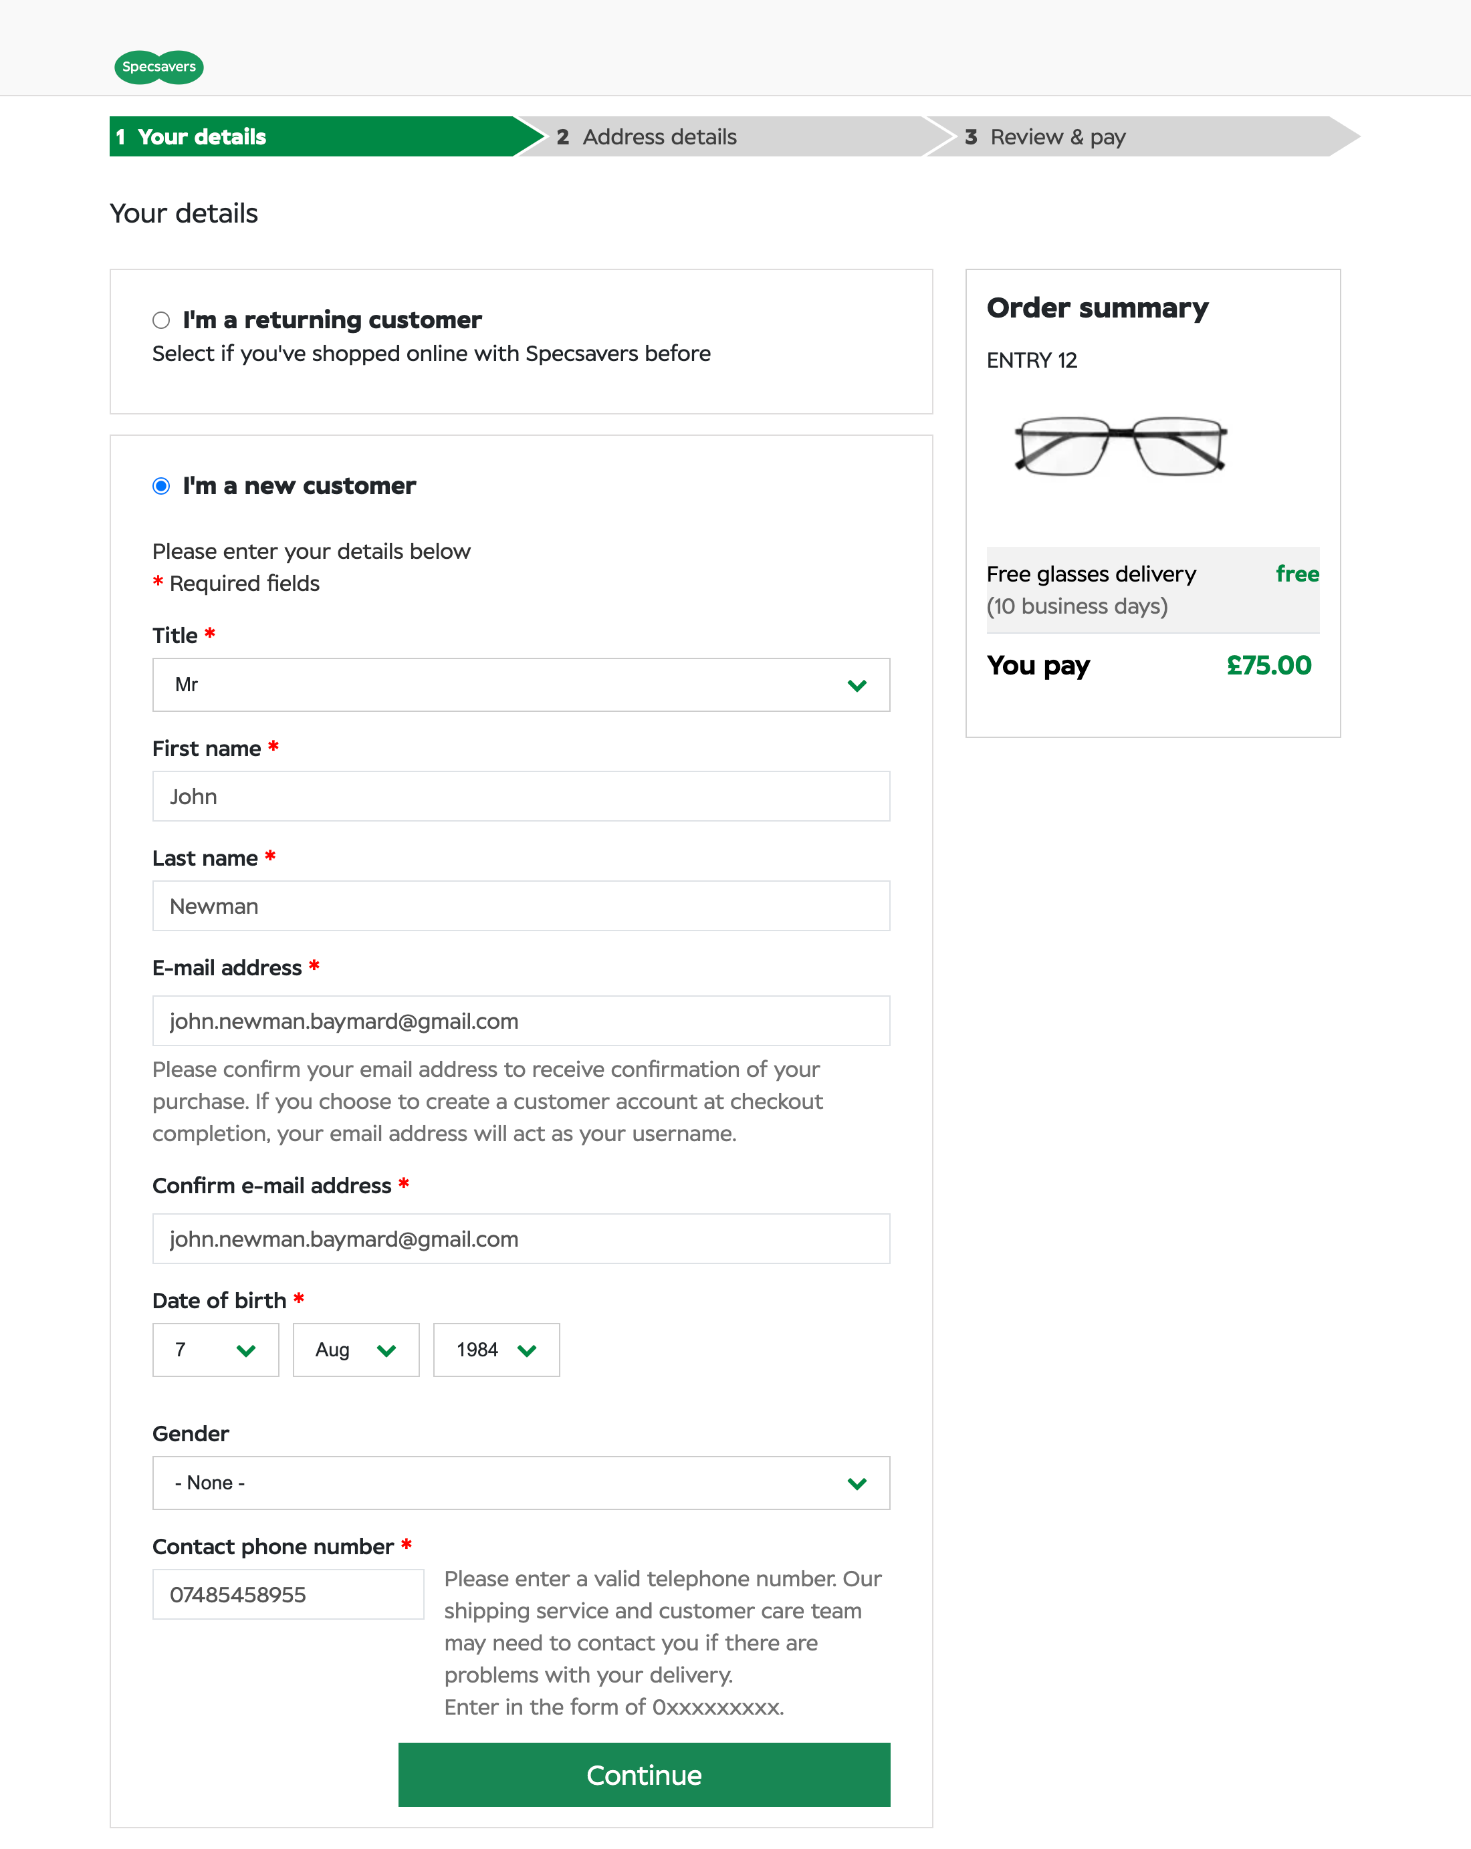The height and width of the screenshot is (1849, 1471).
Task: Select the returning customer radio button
Action: pos(160,319)
